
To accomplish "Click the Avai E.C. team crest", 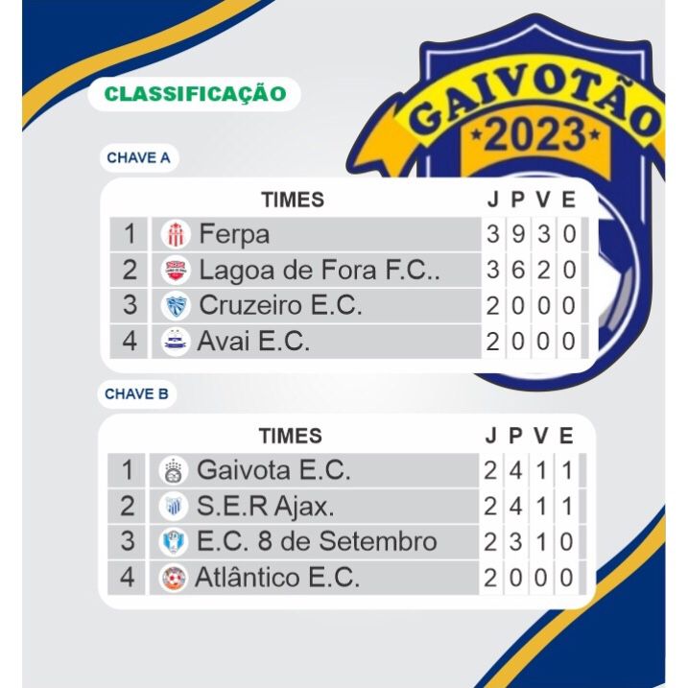I will (x=176, y=342).
